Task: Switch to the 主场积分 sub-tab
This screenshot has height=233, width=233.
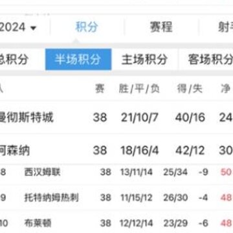Action: coord(144,60)
